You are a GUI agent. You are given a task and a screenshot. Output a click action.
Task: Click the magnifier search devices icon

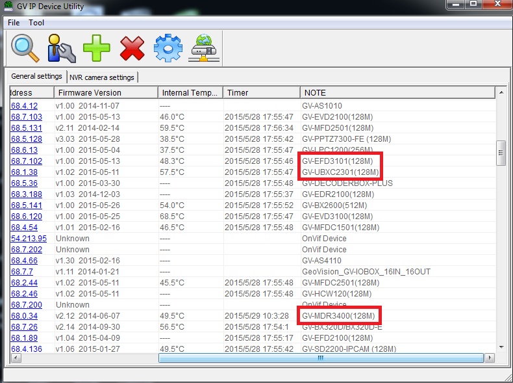tap(25, 49)
